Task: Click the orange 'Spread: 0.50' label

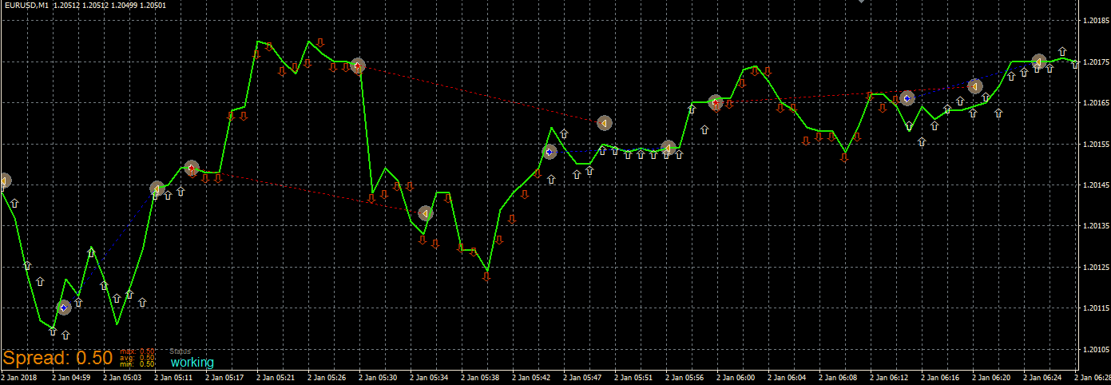Action: click(57, 359)
